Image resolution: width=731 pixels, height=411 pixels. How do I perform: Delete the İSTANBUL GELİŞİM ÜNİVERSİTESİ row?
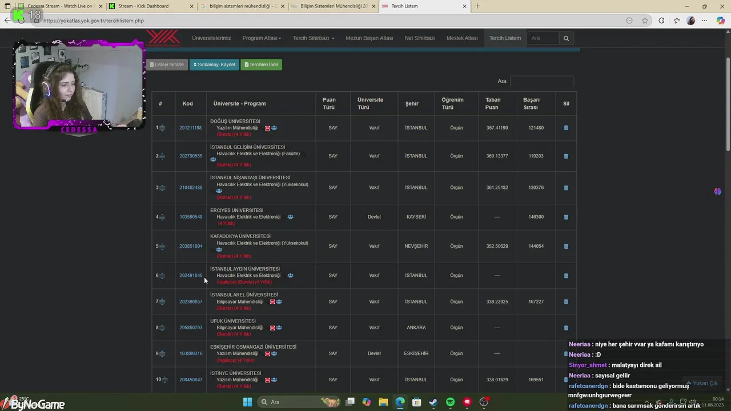[566, 156]
